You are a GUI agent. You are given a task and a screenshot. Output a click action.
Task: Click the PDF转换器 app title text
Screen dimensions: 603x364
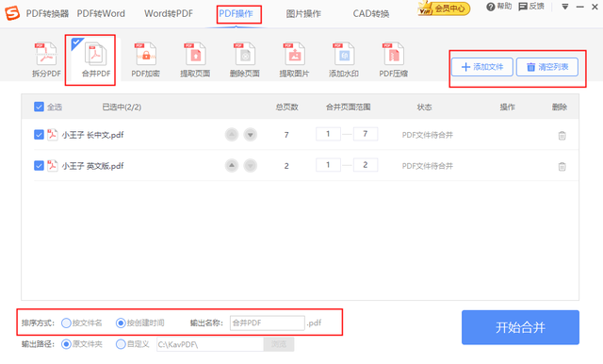[x=47, y=14]
